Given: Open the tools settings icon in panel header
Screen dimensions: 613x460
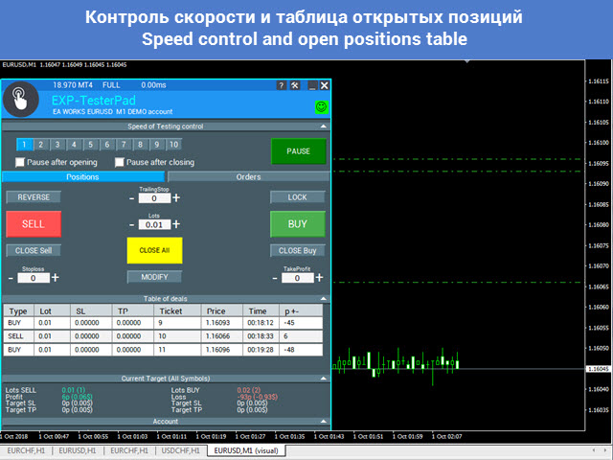Looking at the screenshot, I should tap(295, 85).
